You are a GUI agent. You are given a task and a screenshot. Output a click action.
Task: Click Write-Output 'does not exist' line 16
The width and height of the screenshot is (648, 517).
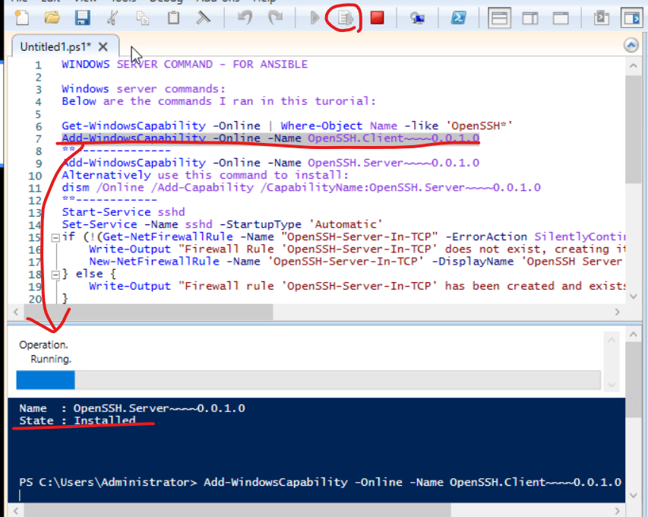coord(356,249)
